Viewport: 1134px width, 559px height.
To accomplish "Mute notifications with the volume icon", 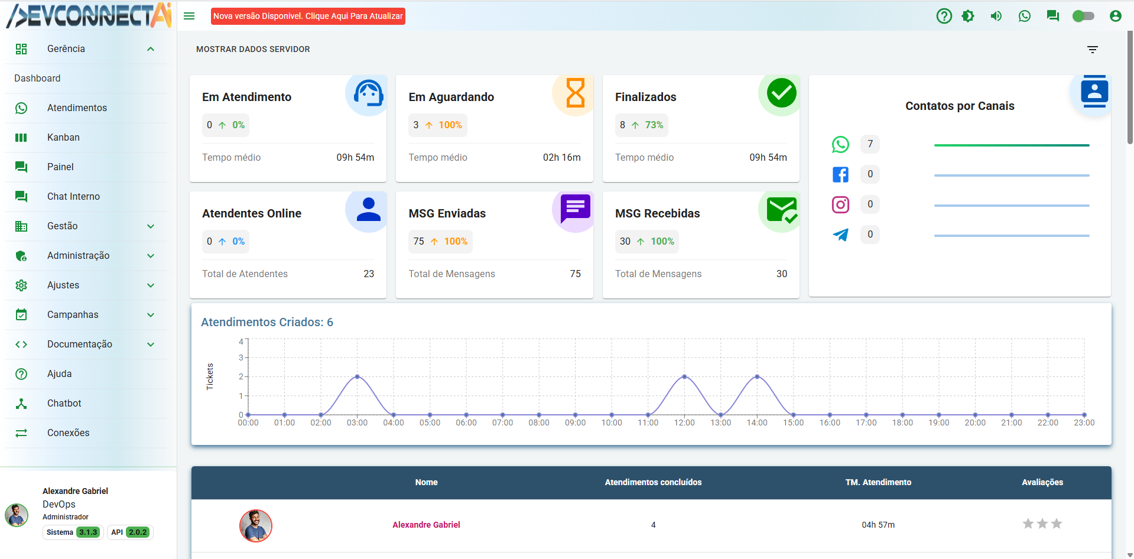I will [x=996, y=16].
